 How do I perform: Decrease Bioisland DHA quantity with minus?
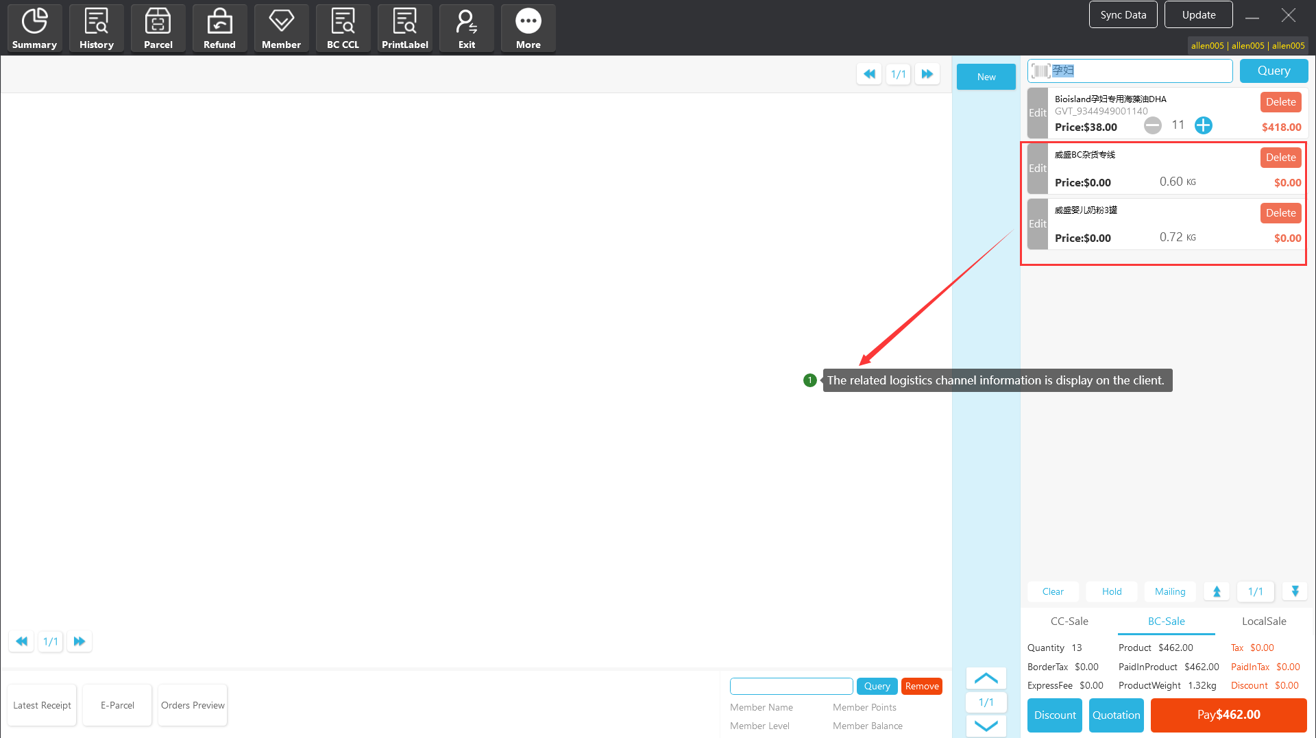[1153, 125]
